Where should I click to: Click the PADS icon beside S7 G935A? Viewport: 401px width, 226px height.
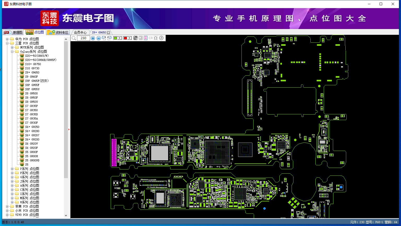pyautogui.click(x=22, y=118)
